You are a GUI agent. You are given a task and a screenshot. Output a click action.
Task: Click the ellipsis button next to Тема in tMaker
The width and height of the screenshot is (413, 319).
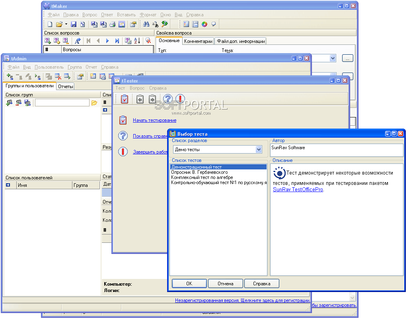tap(347, 58)
